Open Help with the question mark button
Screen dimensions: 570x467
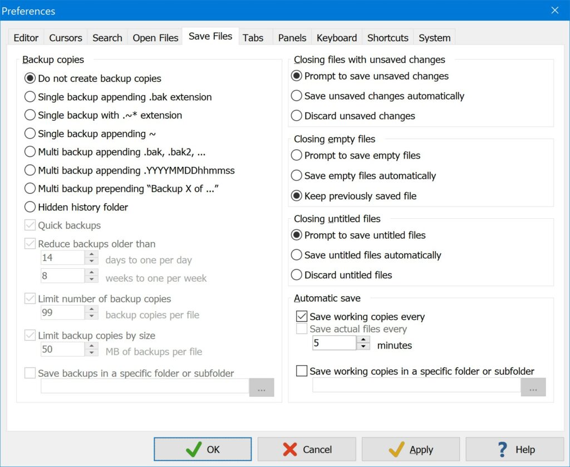click(514, 449)
